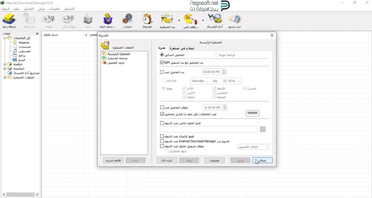Close the Categories (الفئات) panel with X
This screenshot has width=372, height=198.
click(x=37, y=34)
